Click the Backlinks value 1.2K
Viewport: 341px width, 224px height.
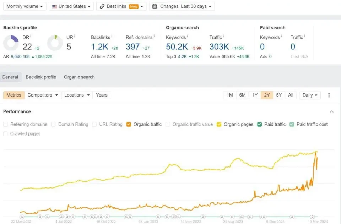(99, 47)
